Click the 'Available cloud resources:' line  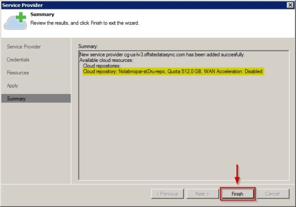pos(106,60)
